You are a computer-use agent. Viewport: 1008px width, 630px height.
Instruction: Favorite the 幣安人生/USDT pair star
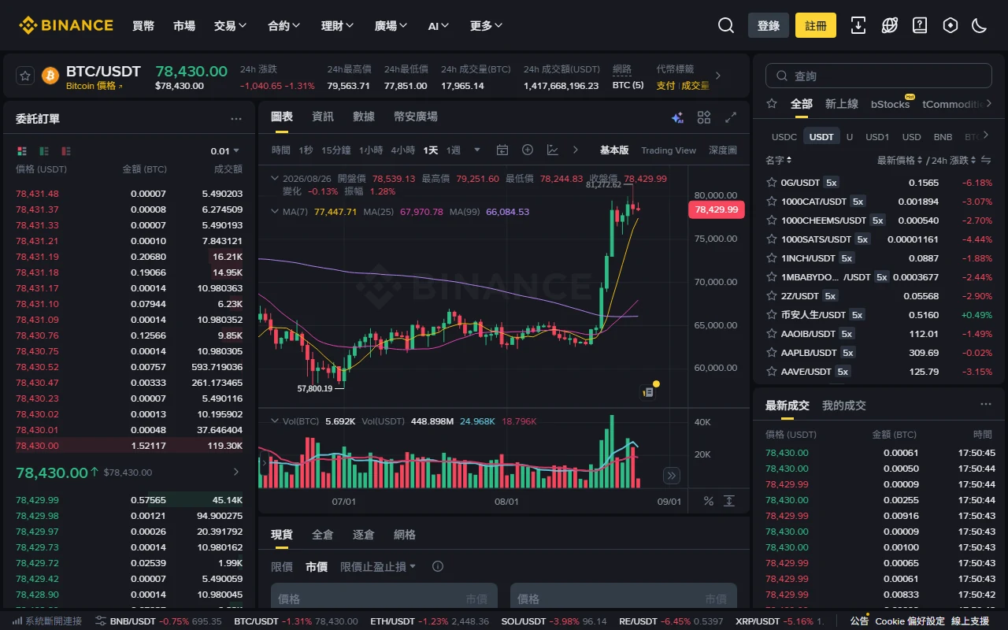772,314
